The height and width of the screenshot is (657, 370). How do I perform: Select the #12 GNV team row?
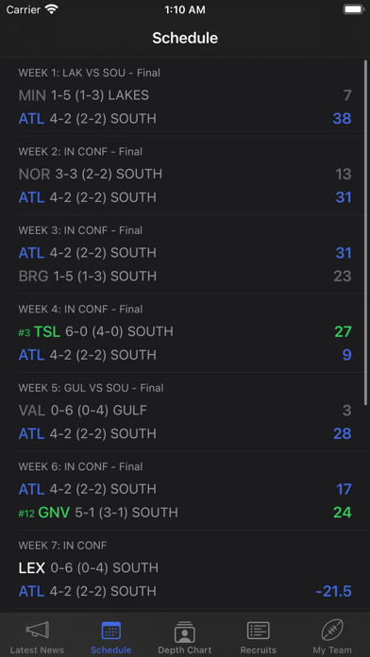pos(185,513)
